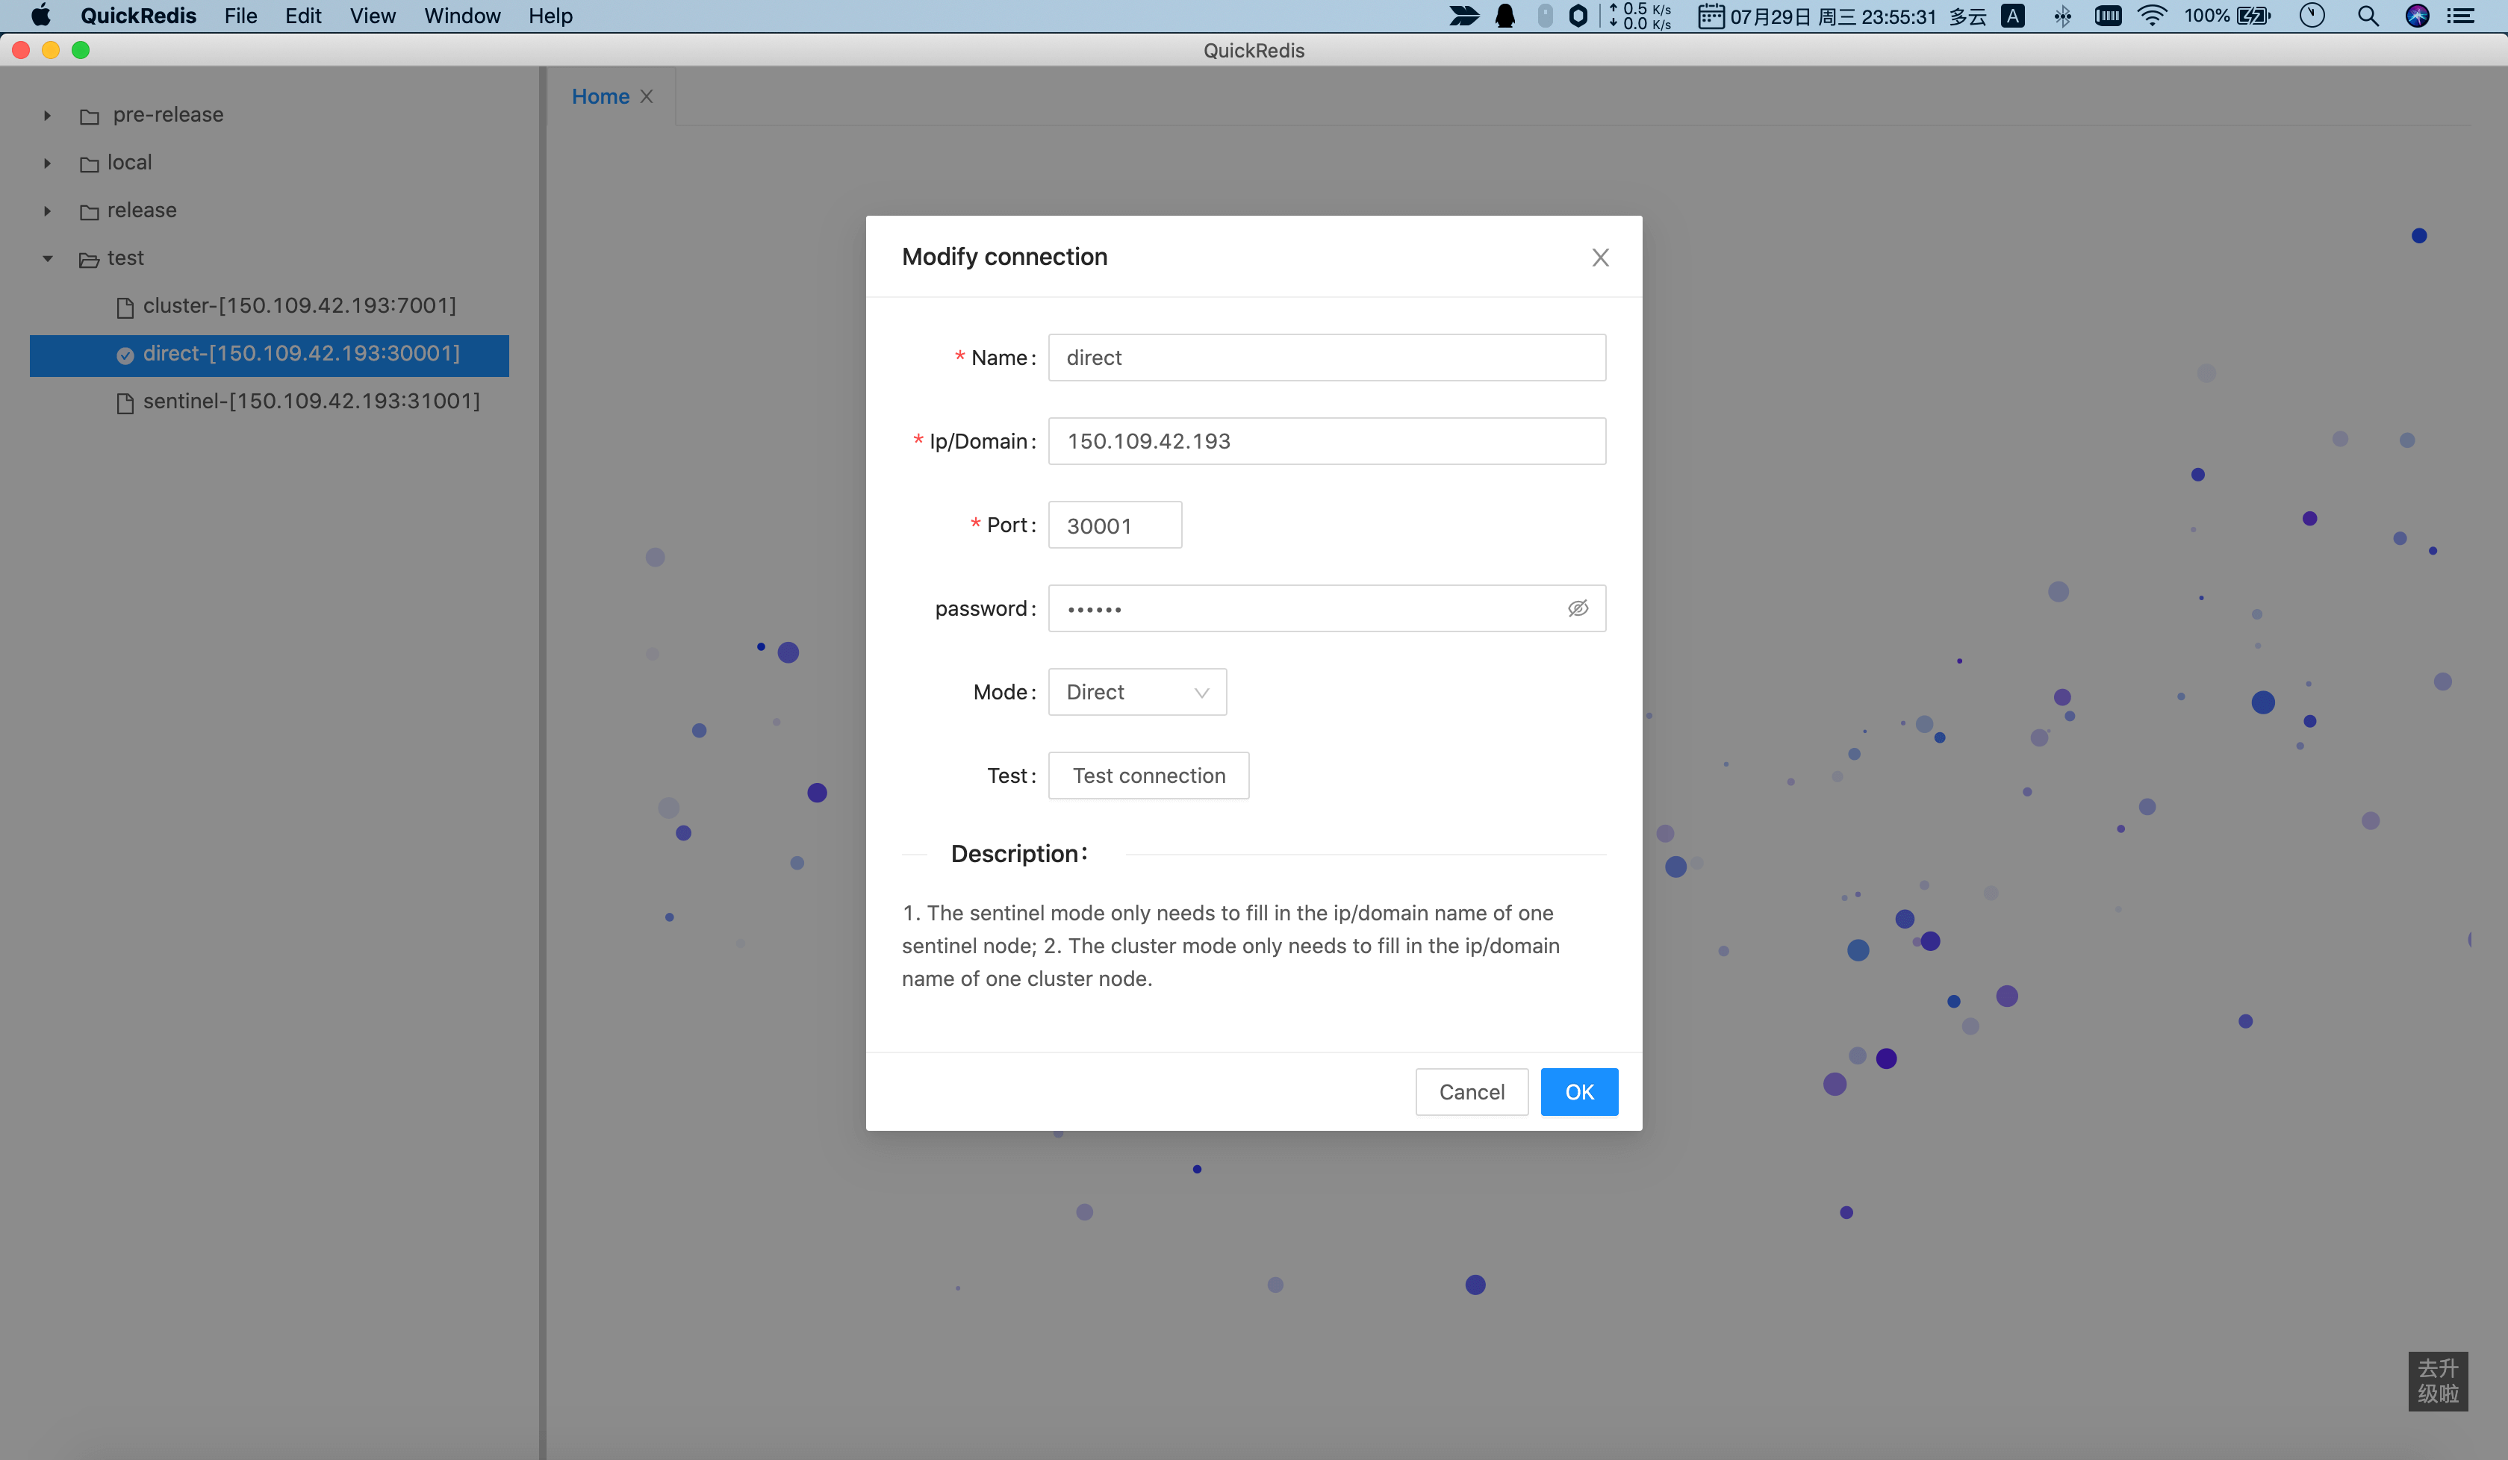Select sentinel-[150.109.42.193:31001] connection

[x=311, y=400]
